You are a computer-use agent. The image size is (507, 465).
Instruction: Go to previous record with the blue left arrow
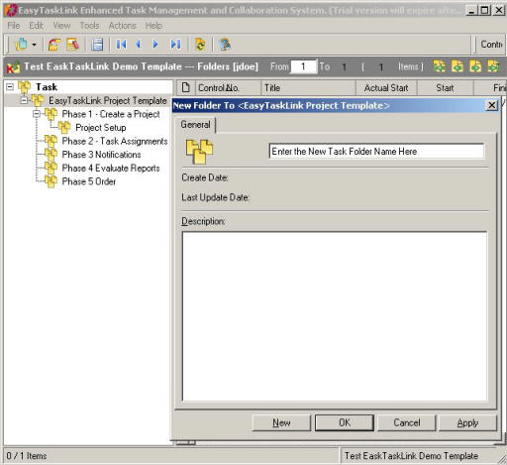tap(139, 45)
